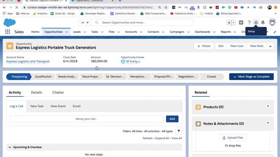The width and height of the screenshot is (280, 157).
Task: Select the Email activity tab
Action: point(77,106)
